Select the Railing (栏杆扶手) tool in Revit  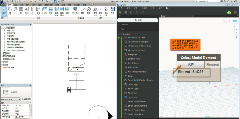pos(75,11)
